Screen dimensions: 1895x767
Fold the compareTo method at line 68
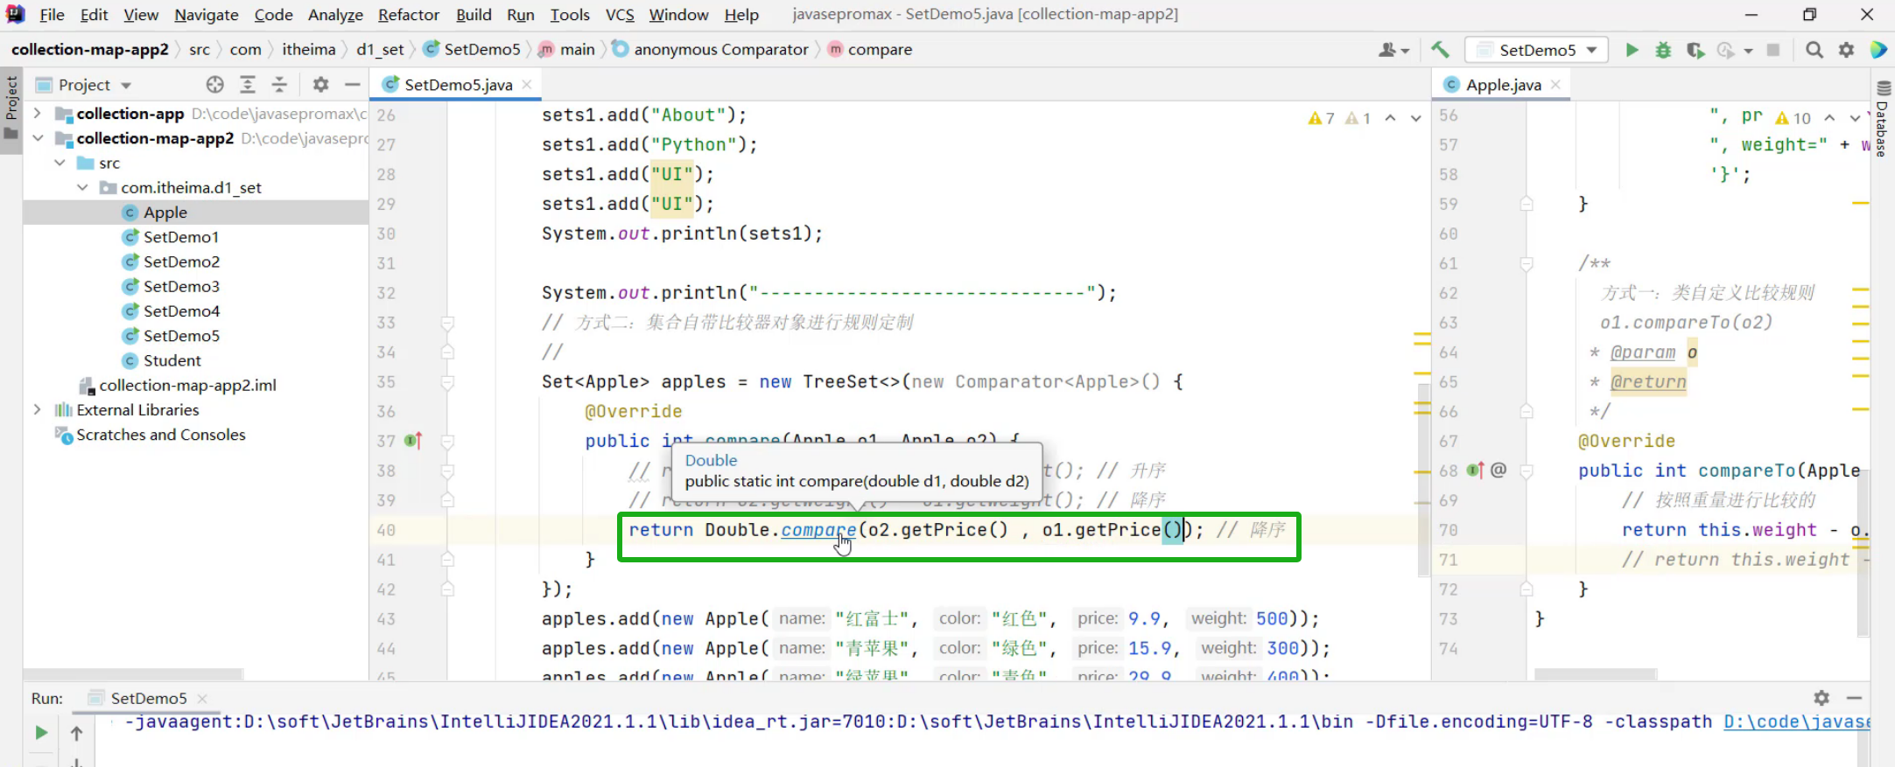(1527, 471)
